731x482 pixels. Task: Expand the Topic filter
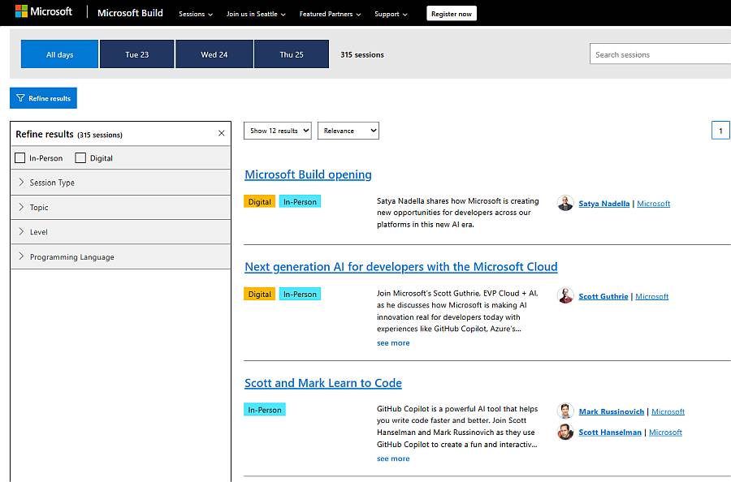(x=121, y=207)
